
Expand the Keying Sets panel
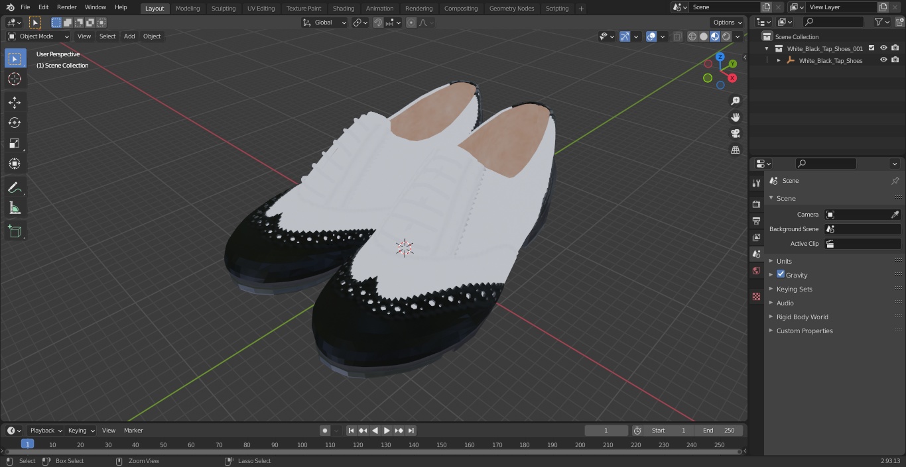point(794,289)
